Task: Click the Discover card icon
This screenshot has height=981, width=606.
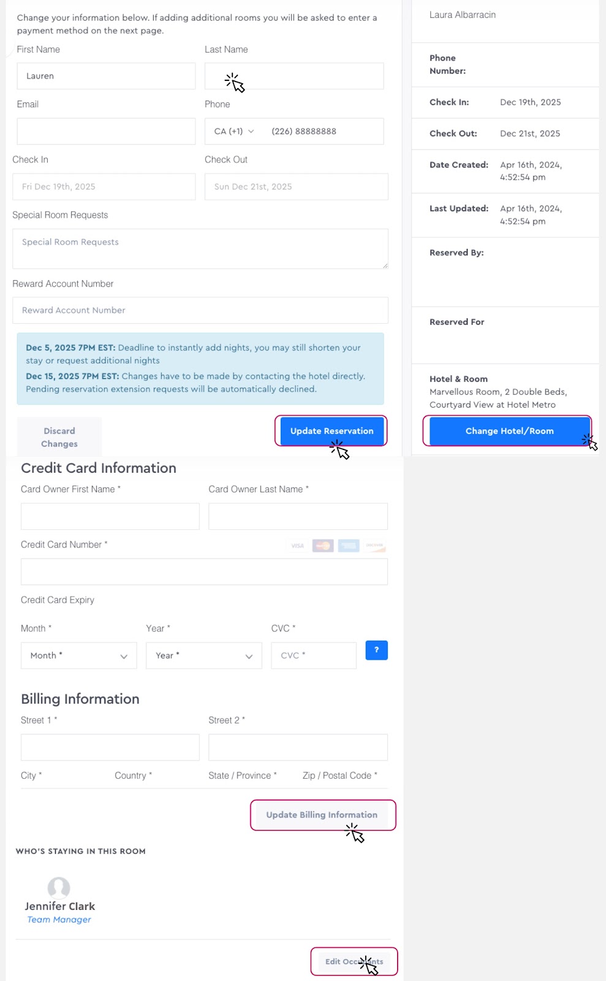Action: pos(374,546)
